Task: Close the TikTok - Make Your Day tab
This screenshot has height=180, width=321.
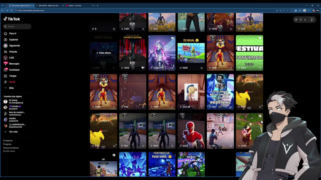Action: tap(63, 5)
